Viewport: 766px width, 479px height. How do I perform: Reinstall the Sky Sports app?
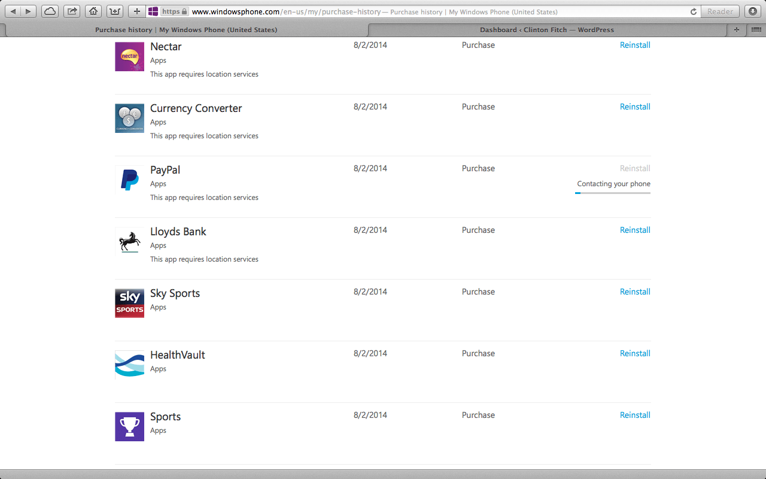pos(635,292)
